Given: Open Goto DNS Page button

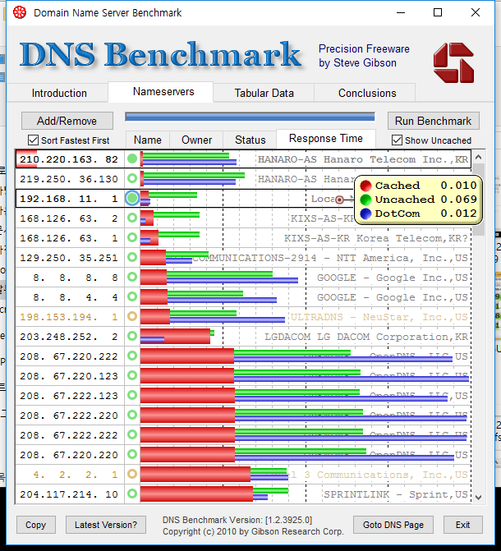Looking at the screenshot, I should (x=393, y=525).
